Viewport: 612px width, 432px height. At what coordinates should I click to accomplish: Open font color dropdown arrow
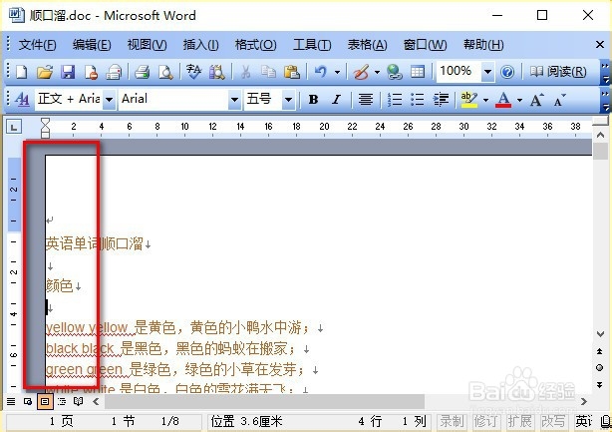(x=519, y=100)
